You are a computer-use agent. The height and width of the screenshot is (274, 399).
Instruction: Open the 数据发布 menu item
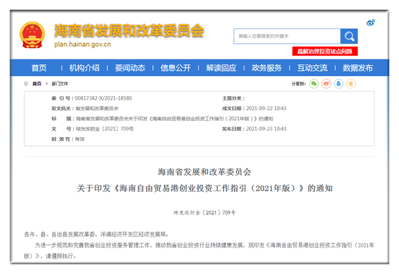coord(357,68)
